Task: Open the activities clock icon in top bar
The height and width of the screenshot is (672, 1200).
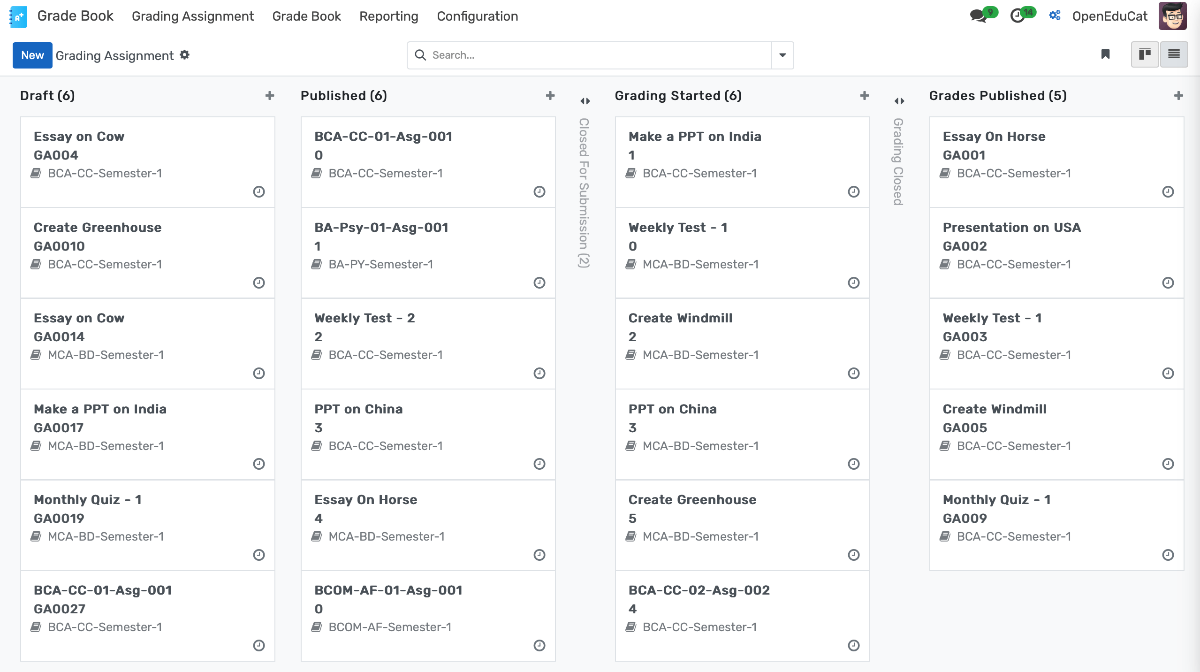Action: tap(1019, 15)
